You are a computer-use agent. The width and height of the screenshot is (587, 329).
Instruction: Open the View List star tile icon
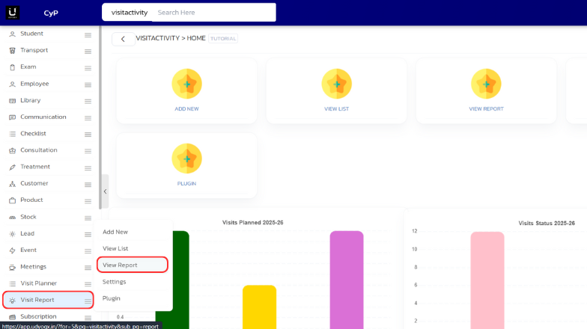pyautogui.click(x=336, y=84)
